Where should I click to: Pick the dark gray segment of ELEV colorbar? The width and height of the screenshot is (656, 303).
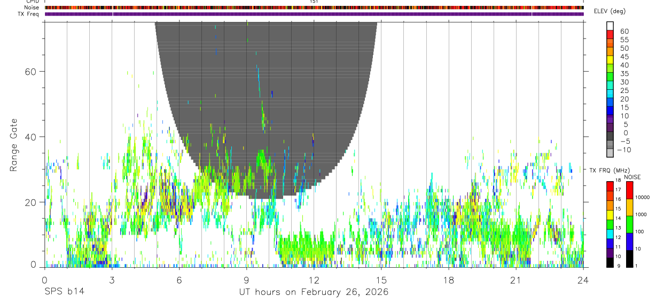(610, 136)
